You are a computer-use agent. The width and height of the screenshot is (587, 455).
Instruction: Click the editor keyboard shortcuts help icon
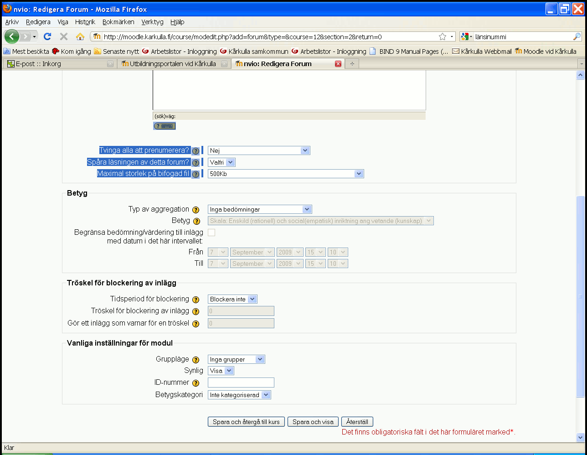164,126
